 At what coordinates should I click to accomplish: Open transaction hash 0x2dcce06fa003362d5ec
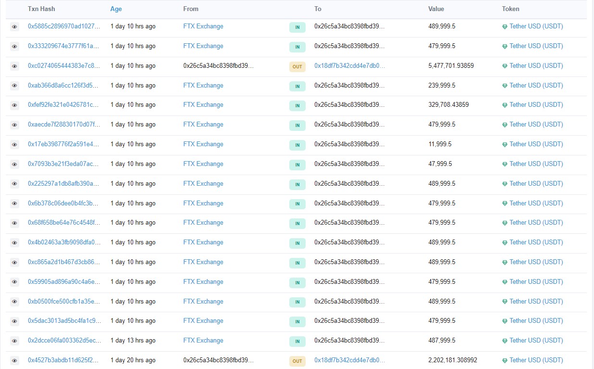click(64, 341)
